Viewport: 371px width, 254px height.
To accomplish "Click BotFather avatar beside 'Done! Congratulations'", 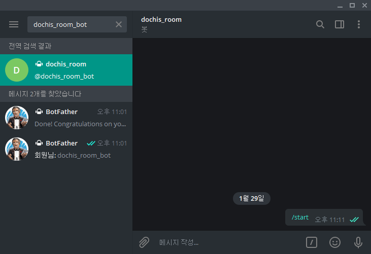I will (x=17, y=118).
